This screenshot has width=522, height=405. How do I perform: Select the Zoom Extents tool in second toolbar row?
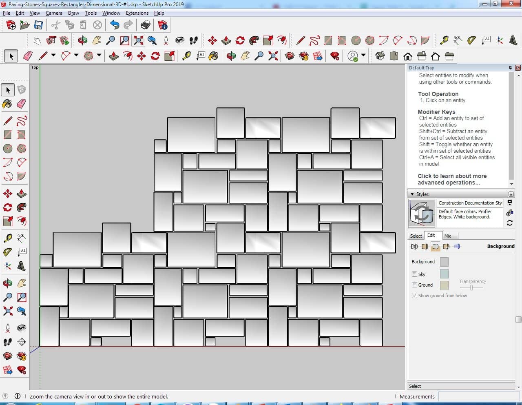139,40
